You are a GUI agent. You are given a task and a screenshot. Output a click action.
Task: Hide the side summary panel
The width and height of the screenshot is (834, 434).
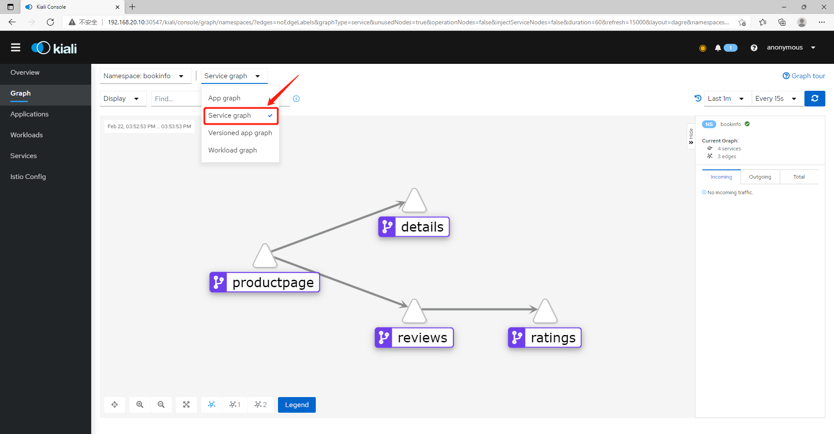691,136
